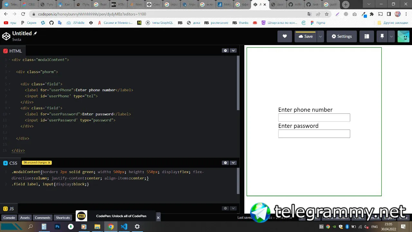This screenshot has height=232, width=412.
Task: Open the keyboard Shortcuts panel
Action: [63, 217]
